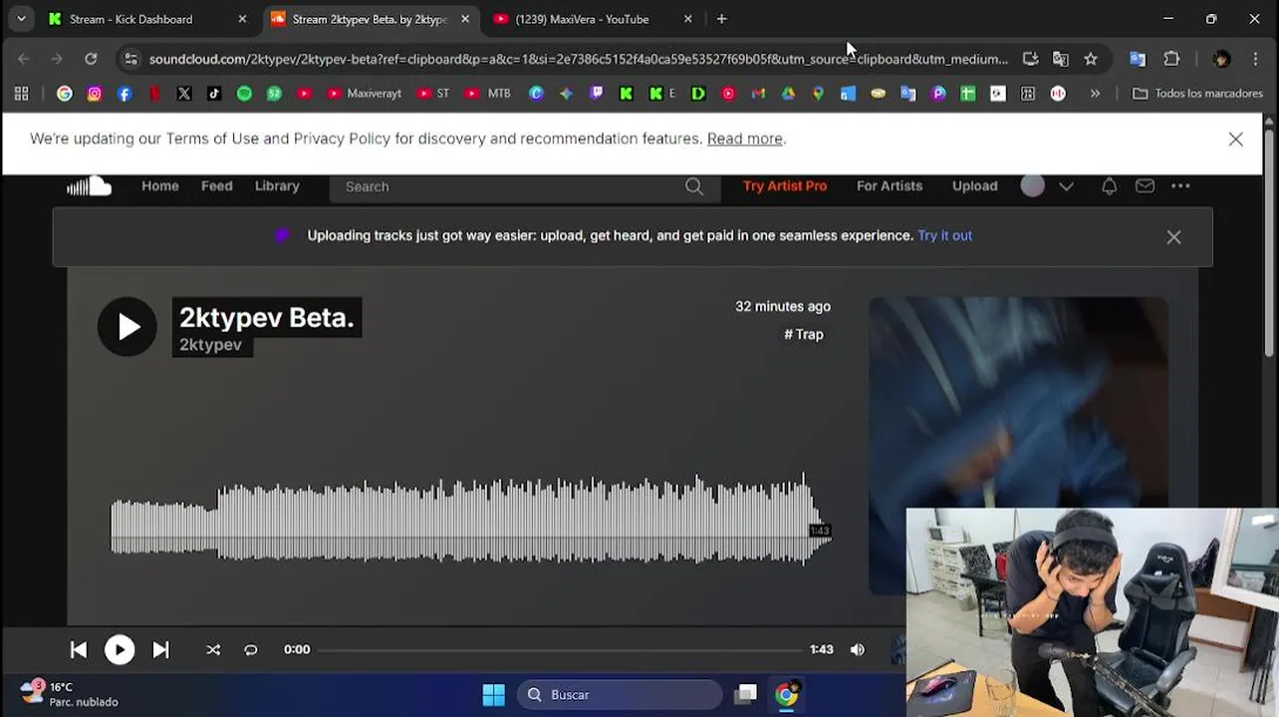Skip to next track in player bar
1279x717 pixels.
[160, 649]
